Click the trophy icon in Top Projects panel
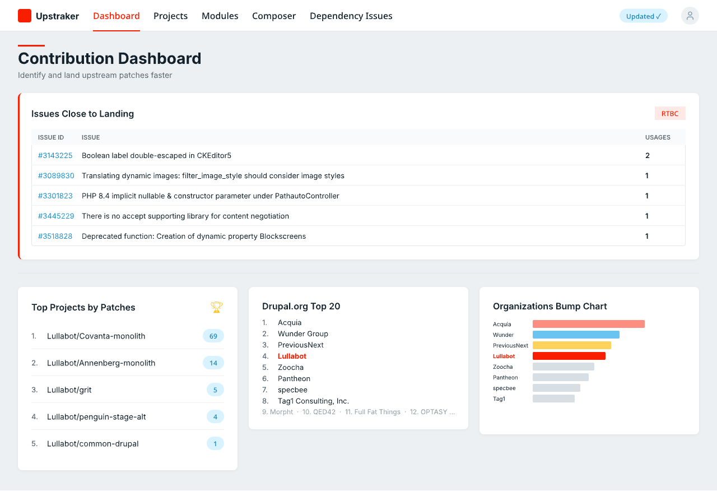The image size is (717, 491). (x=215, y=307)
